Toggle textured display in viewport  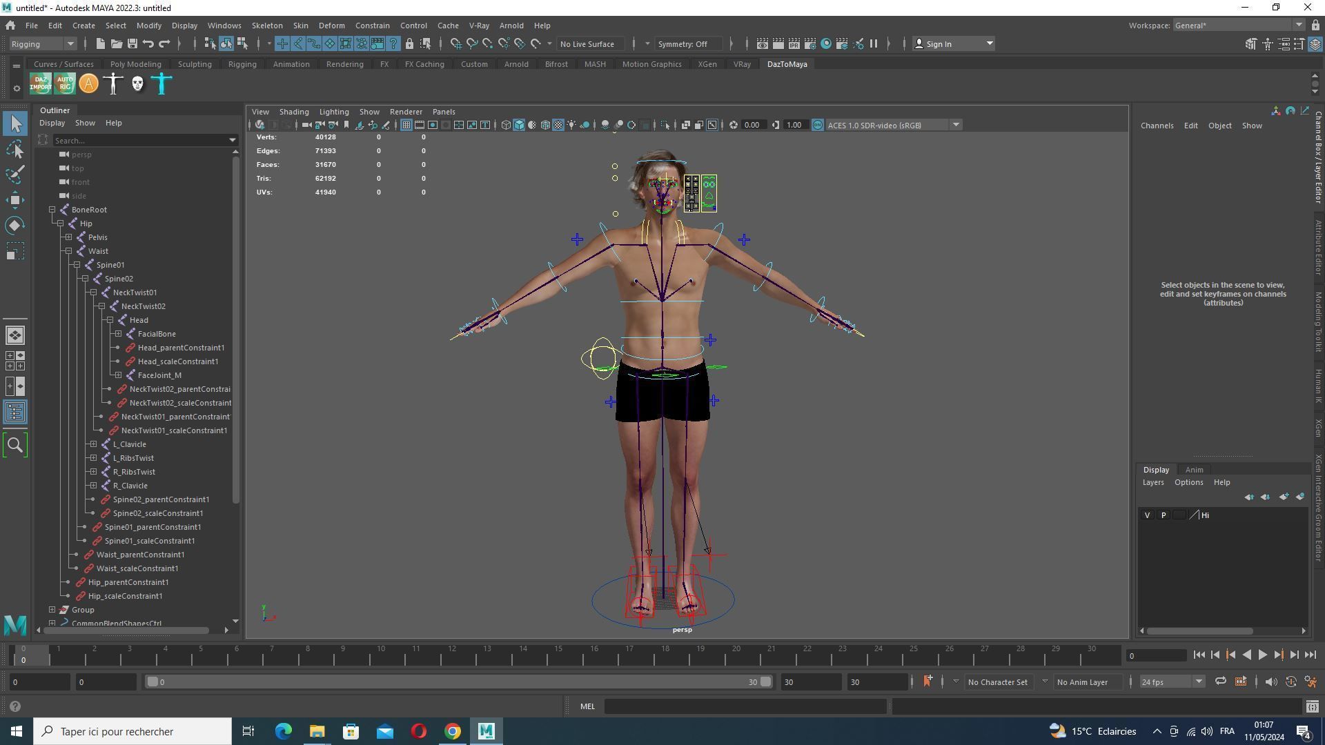pos(558,125)
